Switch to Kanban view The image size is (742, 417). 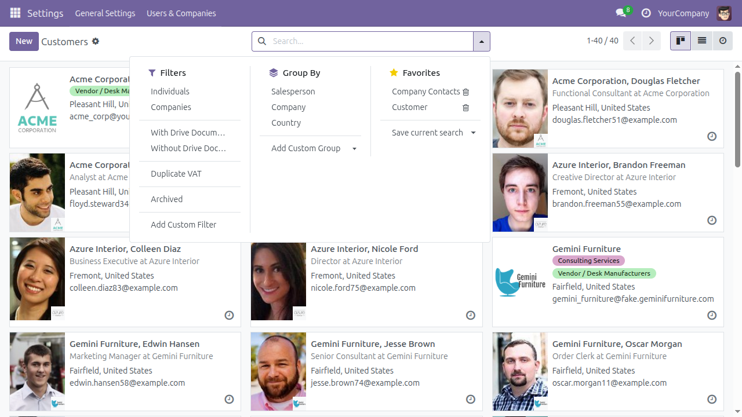tap(681, 41)
